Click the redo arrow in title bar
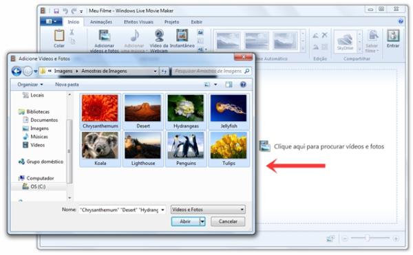 coord(74,11)
